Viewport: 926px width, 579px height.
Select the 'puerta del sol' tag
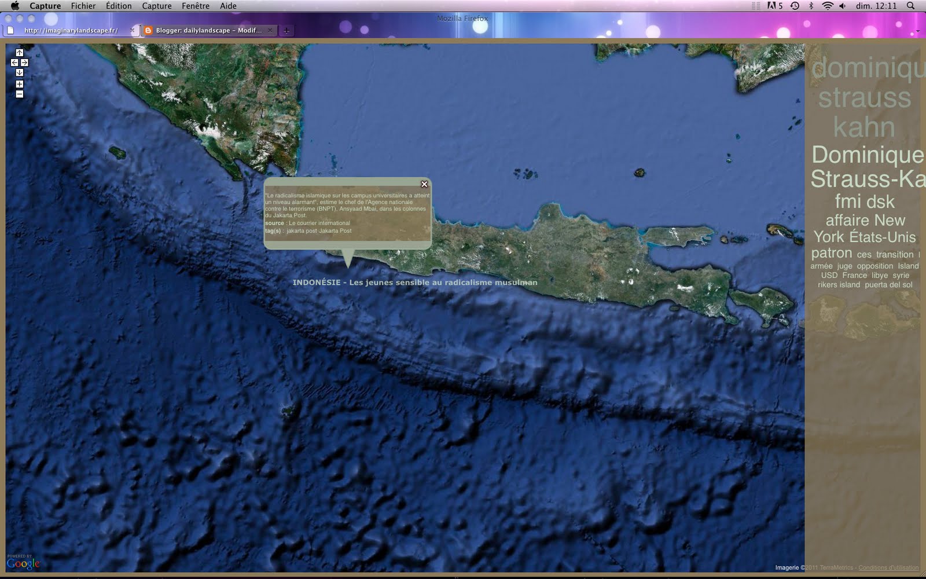point(888,285)
